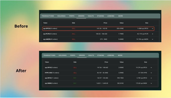Select Orders tab in After panel
Screen dimensions: 171x98
point(82,55)
